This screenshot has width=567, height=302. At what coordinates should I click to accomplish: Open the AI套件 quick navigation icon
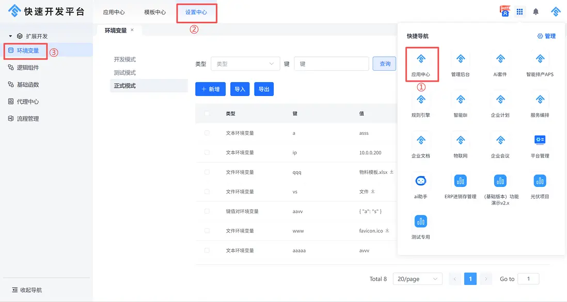[500, 59]
